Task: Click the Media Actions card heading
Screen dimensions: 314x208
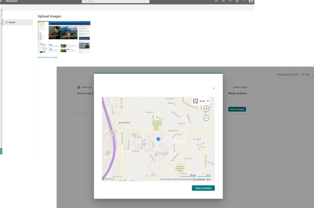Action: click(x=237, y=93)
